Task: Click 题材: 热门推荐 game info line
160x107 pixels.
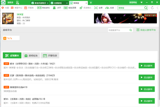Action: [23, 20]
